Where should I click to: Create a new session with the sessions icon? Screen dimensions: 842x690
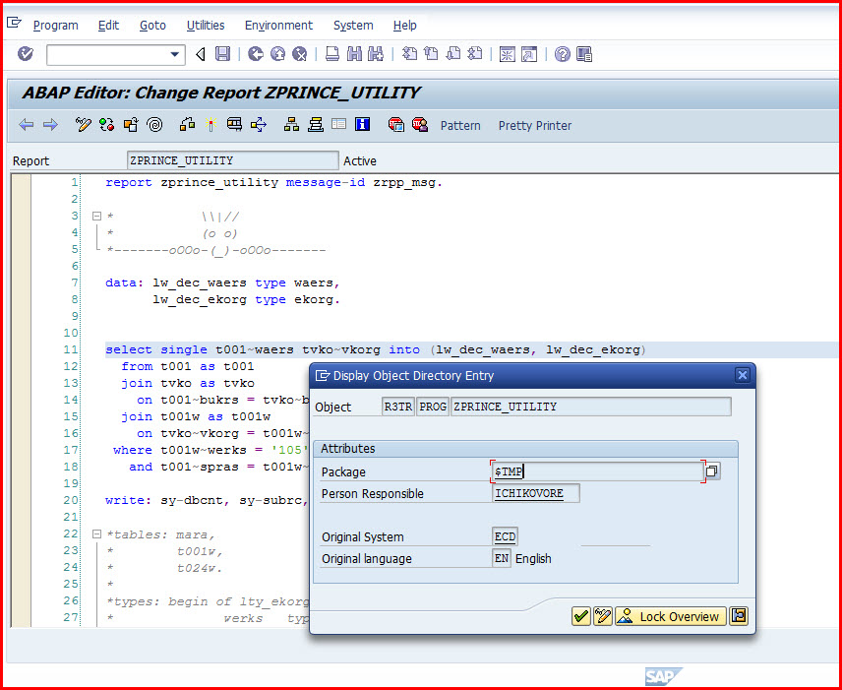point(506,54)
